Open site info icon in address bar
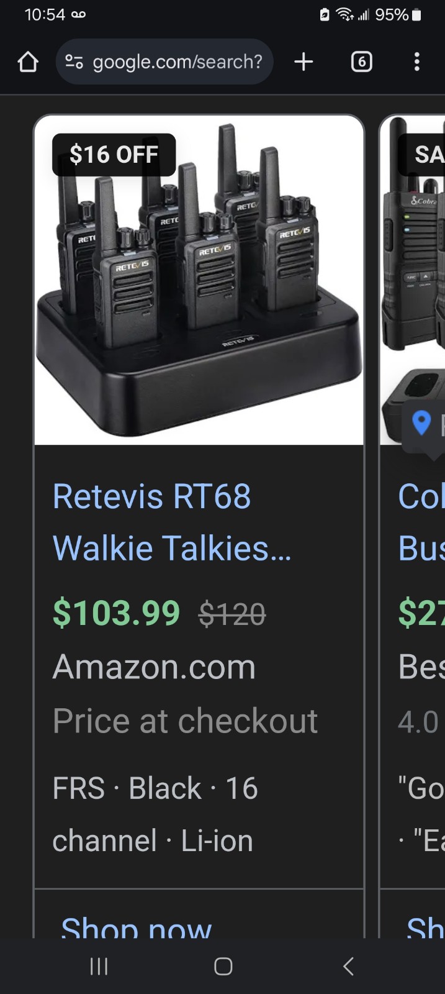Screen dimensions: 445x994 74,62
